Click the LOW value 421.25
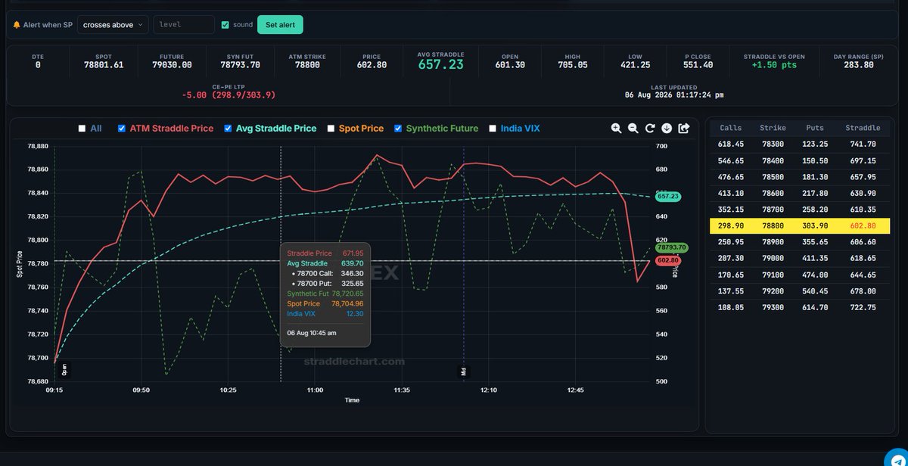The width and height of the screenshot is (908, 466). point(635,65)
